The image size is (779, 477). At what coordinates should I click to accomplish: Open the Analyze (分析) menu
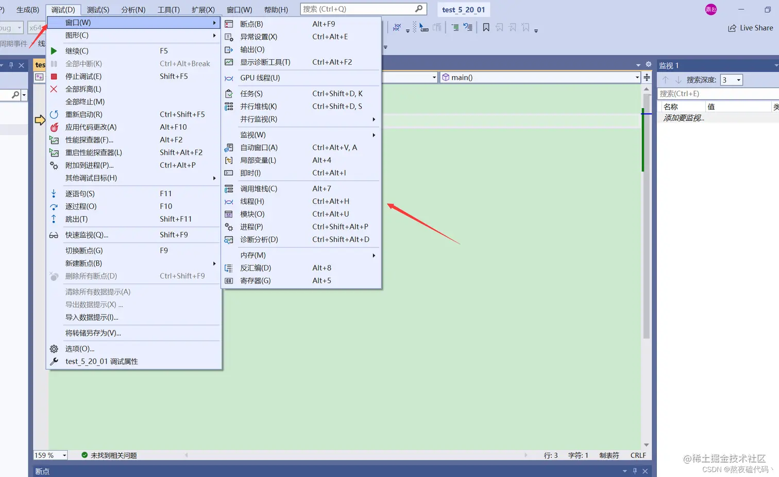pos(133,10)
